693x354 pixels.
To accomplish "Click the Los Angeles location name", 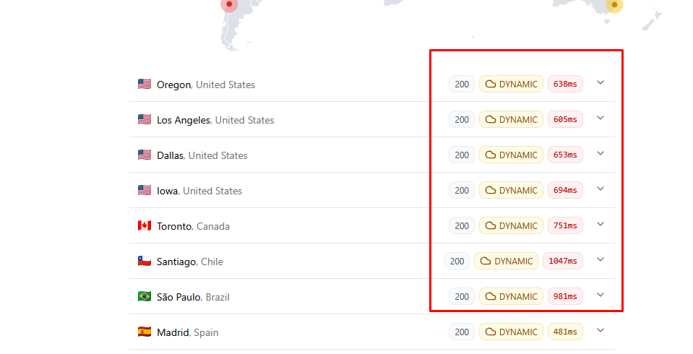I will 184,120.
